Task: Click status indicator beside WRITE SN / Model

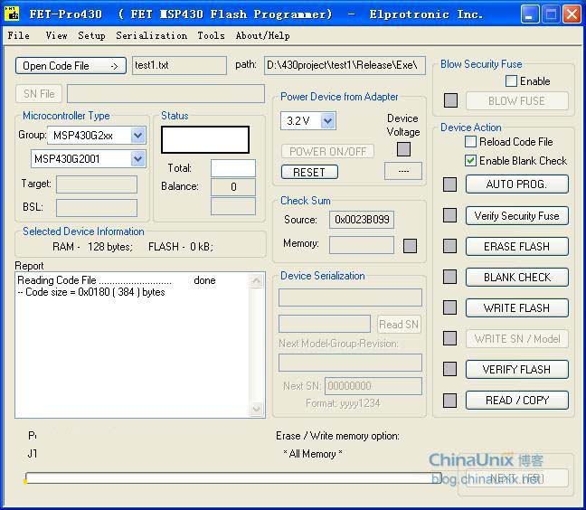Action: pyautogui.click(x=449, y=338)
